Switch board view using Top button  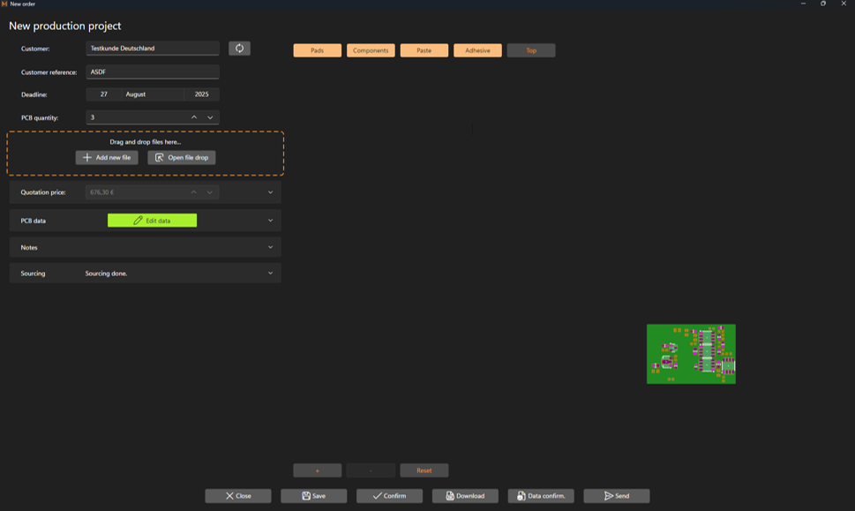pos(531,50)
